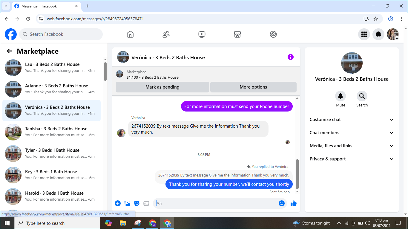This screenshot has width=408, height=229.
Task: Click Verónica's avatar beside her message
Action: pos(121,133)
